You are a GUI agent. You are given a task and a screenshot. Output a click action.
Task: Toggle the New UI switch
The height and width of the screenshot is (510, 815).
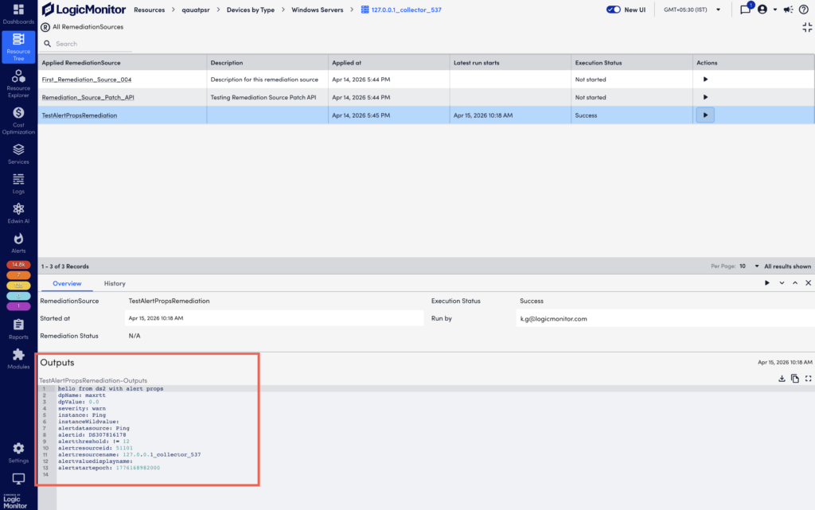tap(614, 10)
